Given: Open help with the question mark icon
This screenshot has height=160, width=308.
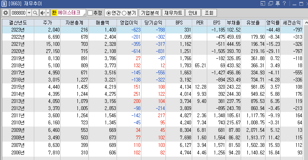Looking at the screenshot, I should [284, 3].
